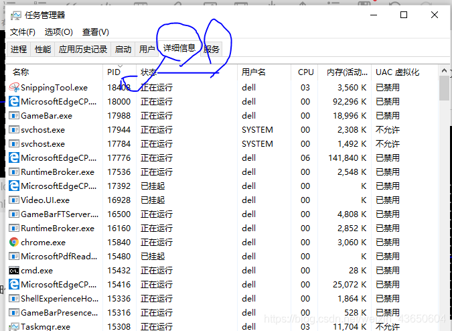
Task: Select the GameBar.exe process name
Action: [x=46, y=116]
